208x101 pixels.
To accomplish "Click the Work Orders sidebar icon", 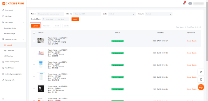I will [x=3, y=68].
